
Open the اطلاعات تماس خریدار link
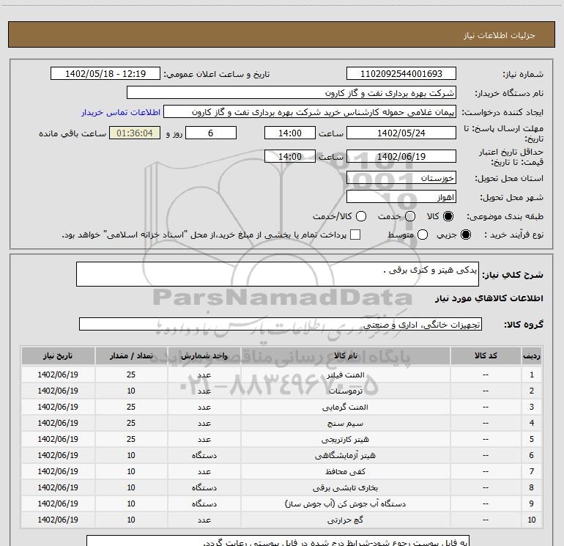coord(121,112)
